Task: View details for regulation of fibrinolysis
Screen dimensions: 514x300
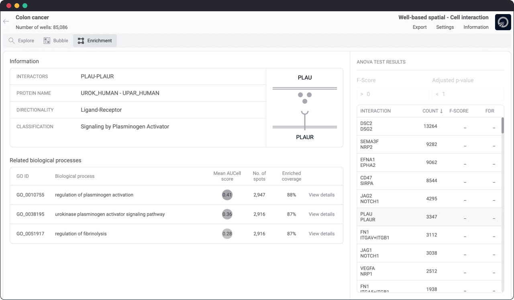Action: click(321, 234)
